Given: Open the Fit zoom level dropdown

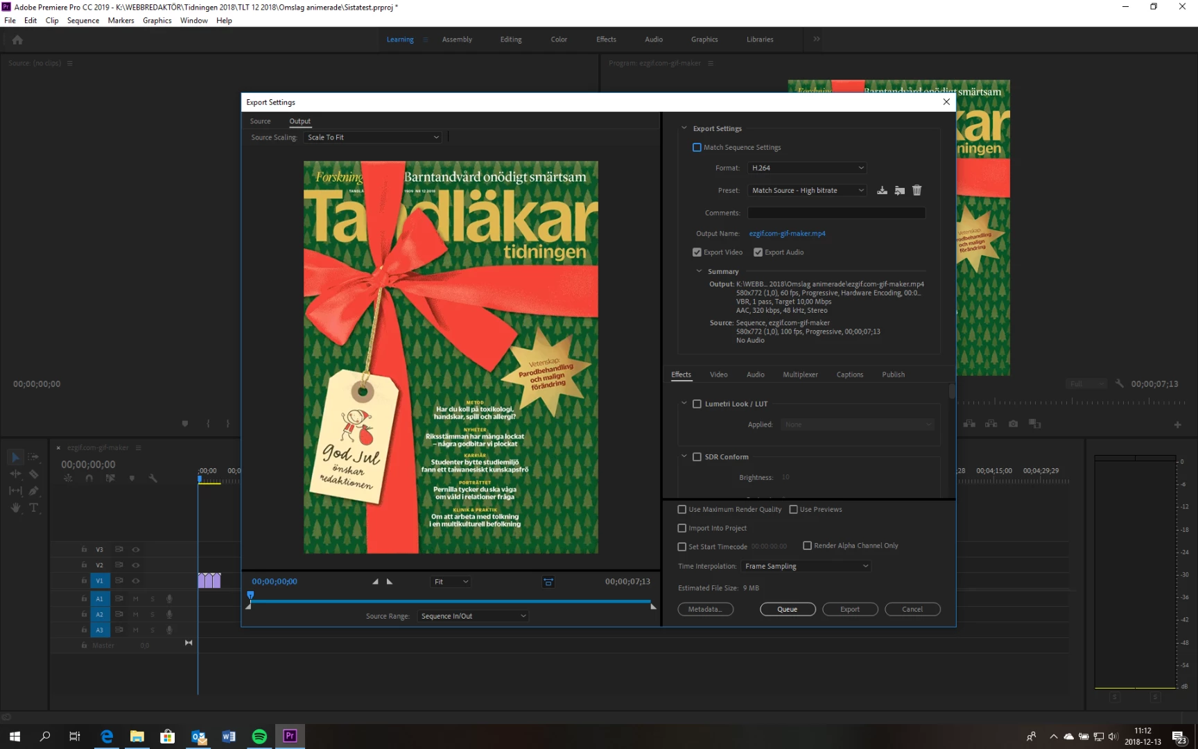Looking at the screenshot, I should click(x=451, y=582).
